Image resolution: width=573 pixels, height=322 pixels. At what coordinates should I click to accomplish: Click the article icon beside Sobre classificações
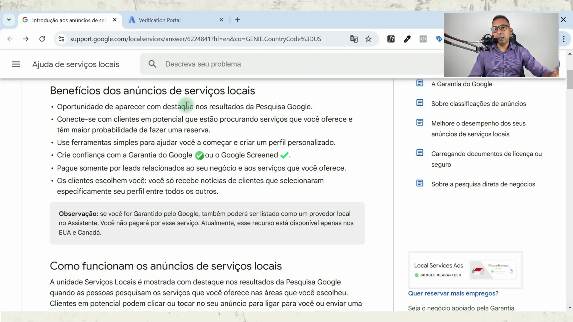tap(420, 103)
